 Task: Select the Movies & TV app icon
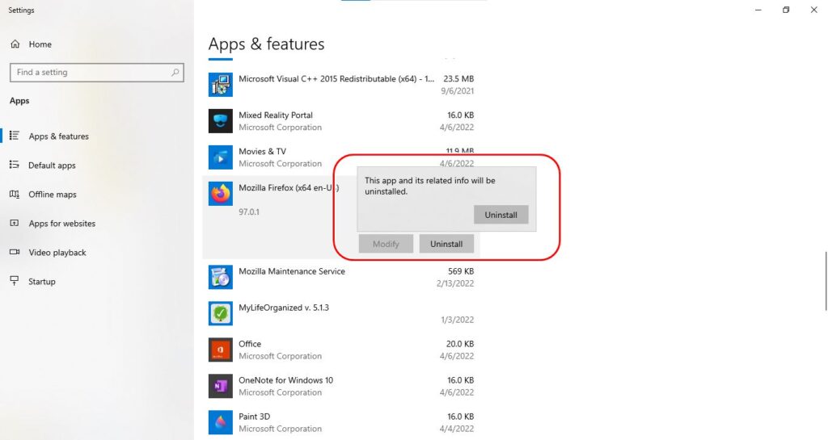pyautogui.click(x=220, y=157)
